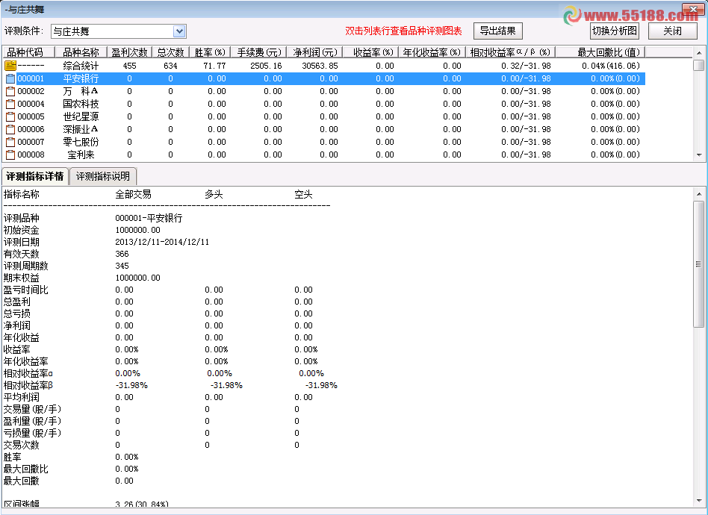The height and width of the screenshot is (515, 708).
Task: Click the 多头 column heading
Action: (214, 195)
